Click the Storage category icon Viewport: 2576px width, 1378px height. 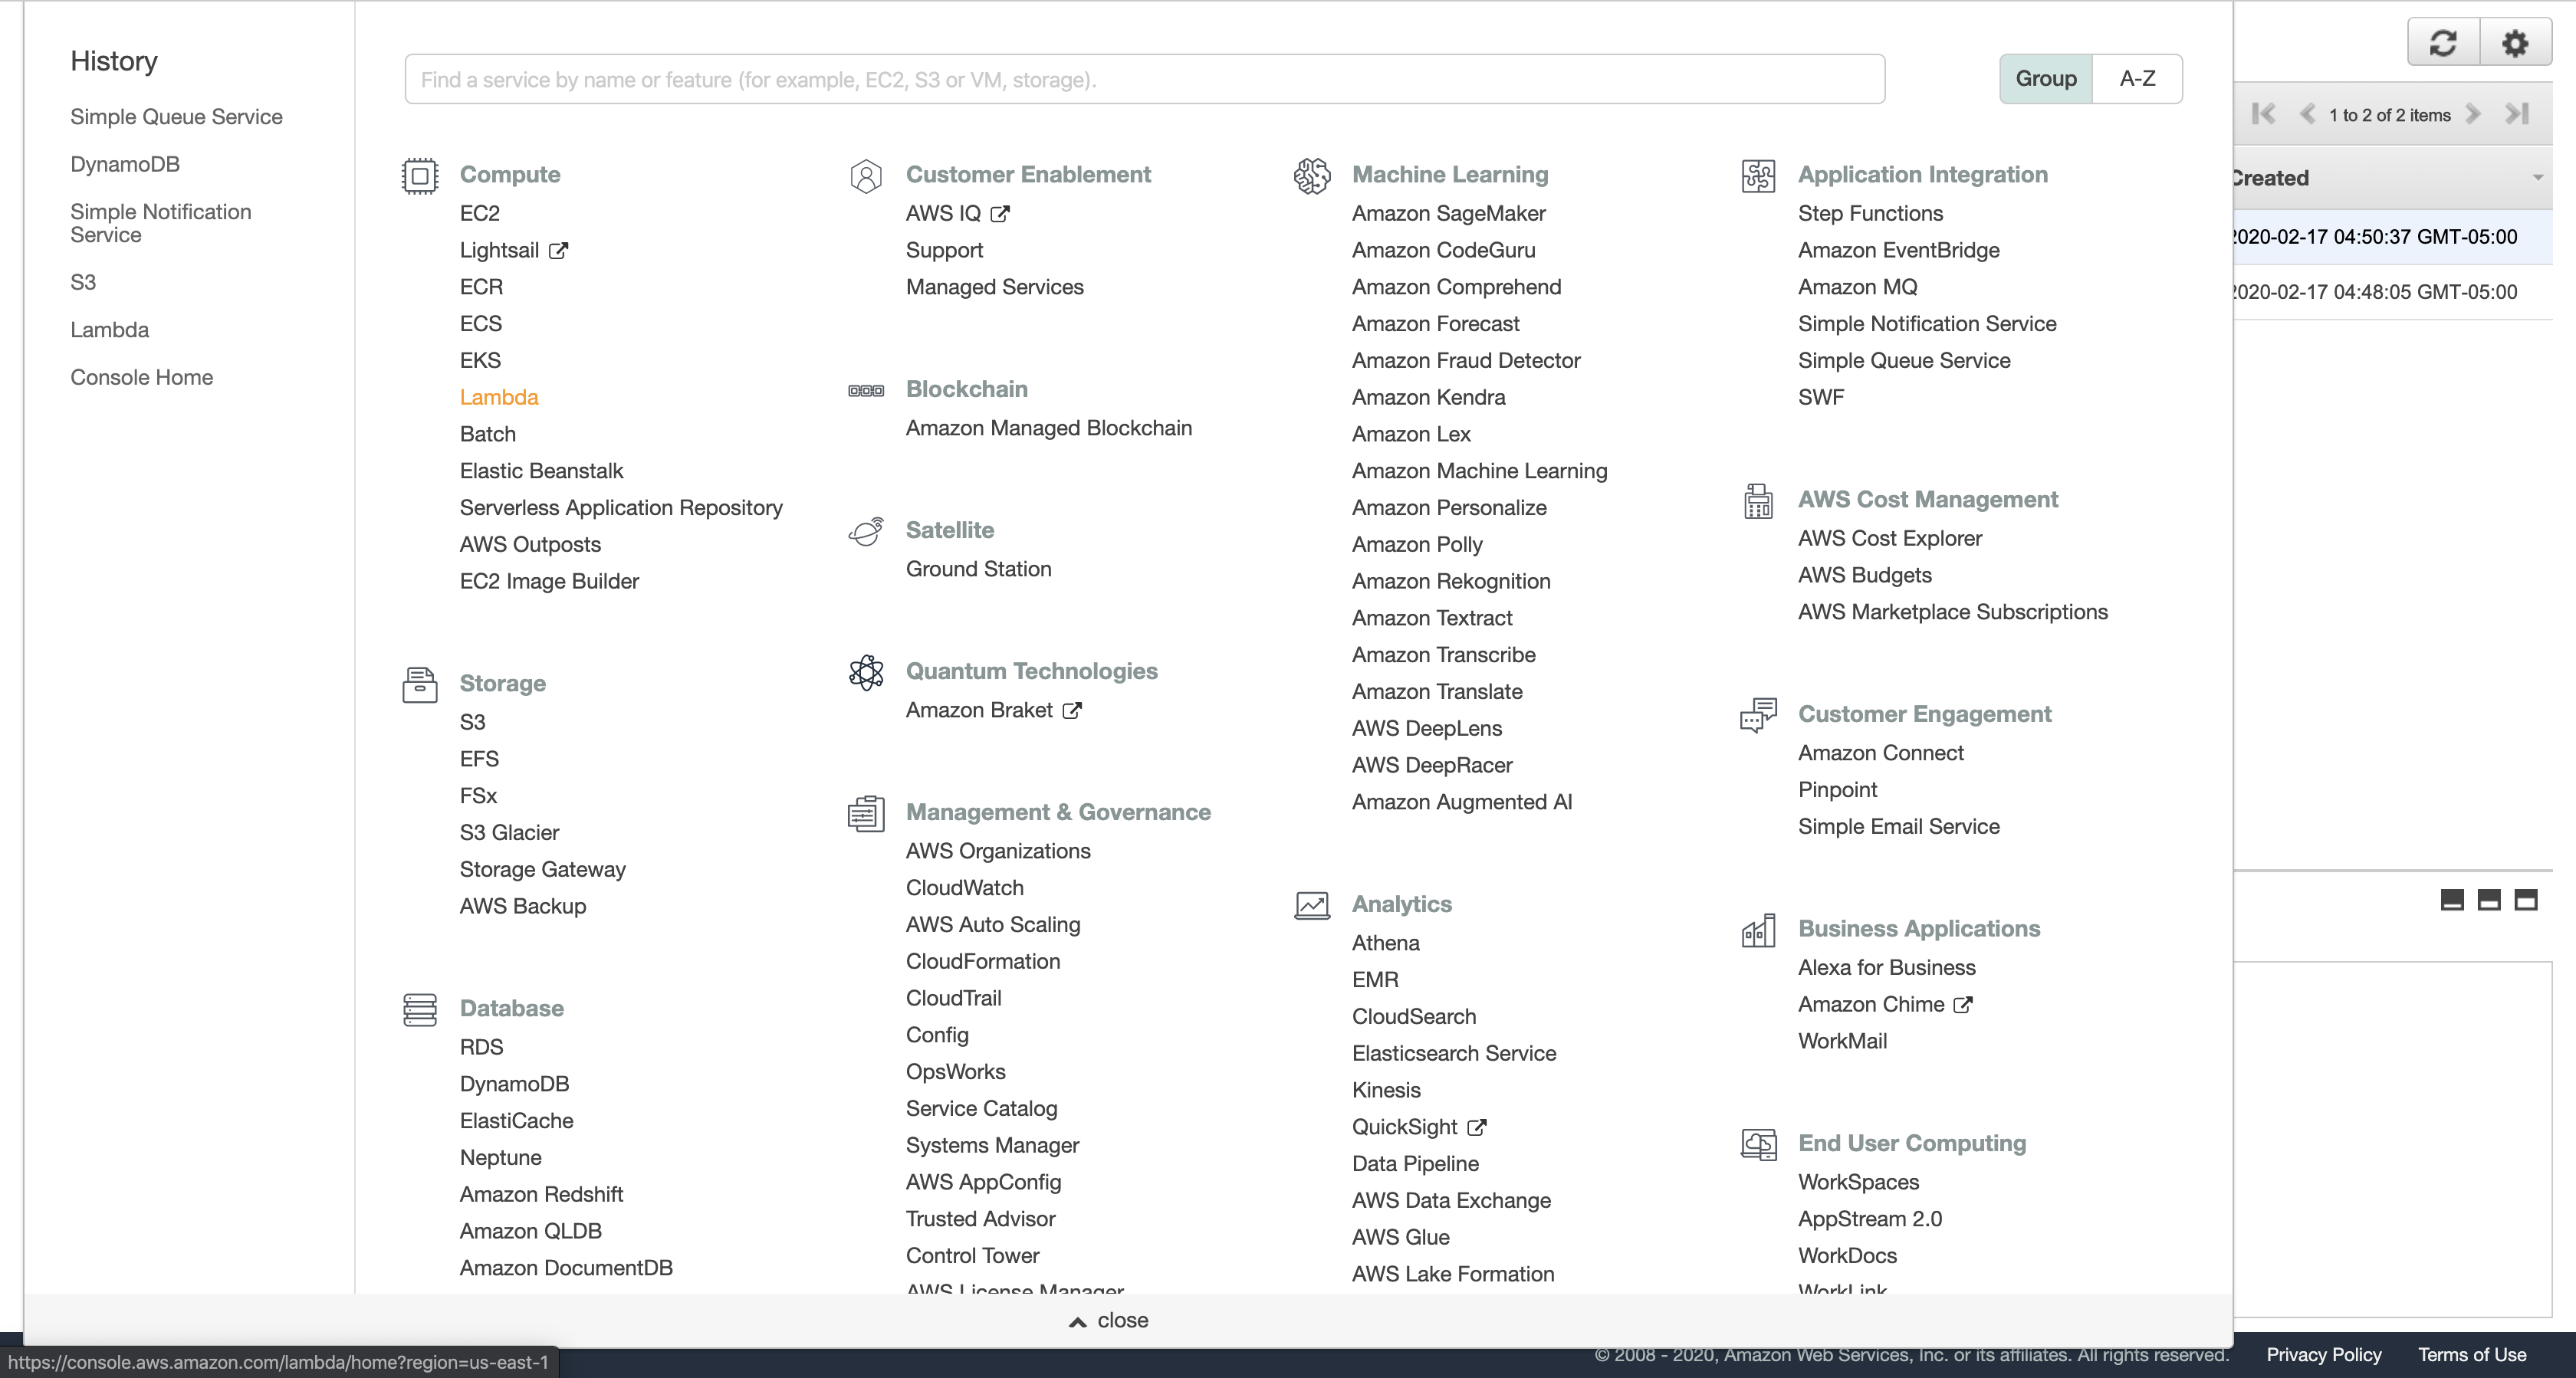pos(419,685)
